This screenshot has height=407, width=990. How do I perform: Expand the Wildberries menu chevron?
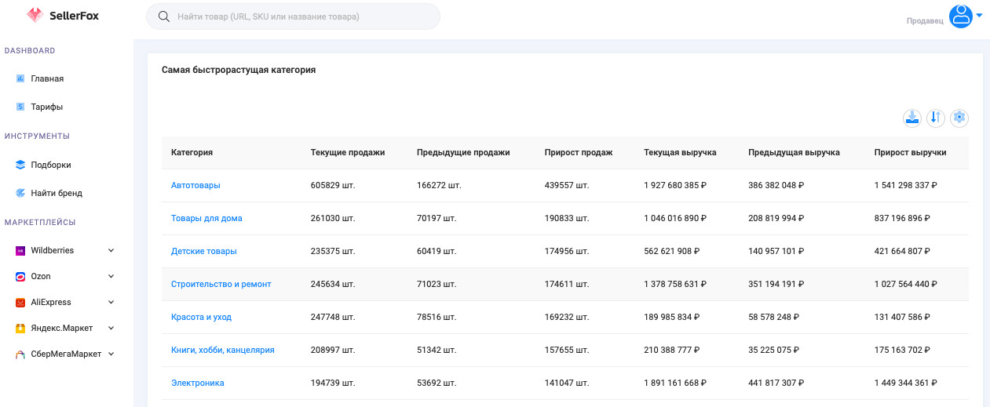(x=111, y=250)
